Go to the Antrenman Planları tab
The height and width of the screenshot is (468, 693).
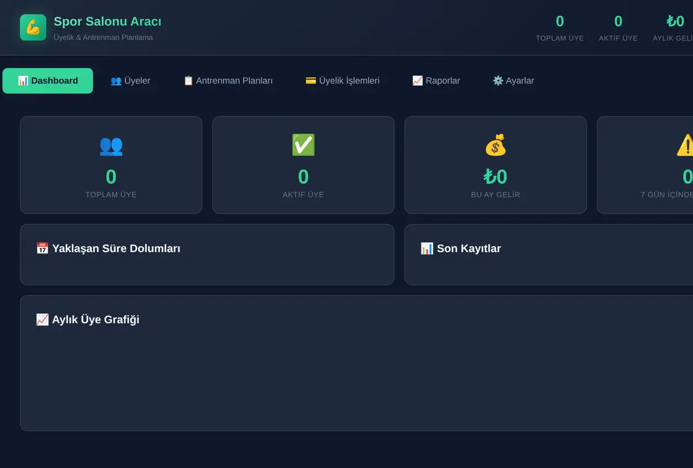(x=228, y=81)
